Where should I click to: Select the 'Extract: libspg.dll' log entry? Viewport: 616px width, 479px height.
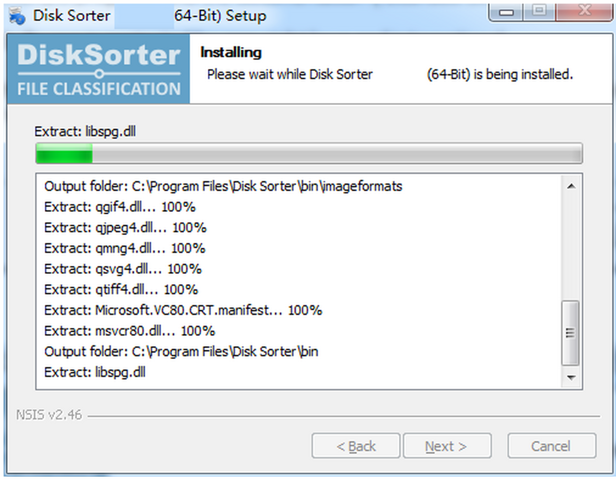[95, 372]
